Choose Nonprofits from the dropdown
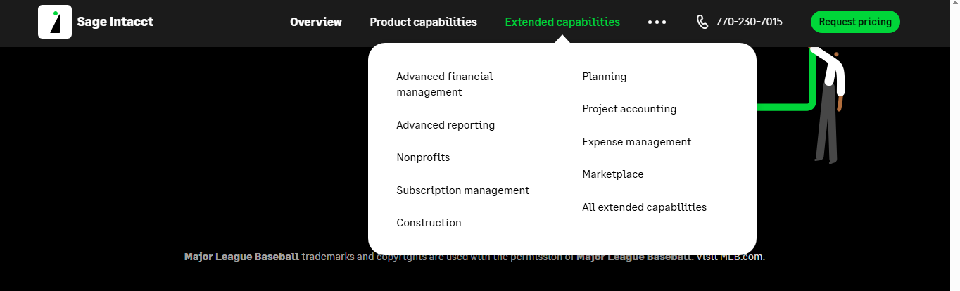The height and width of the screenshot is (291, 960). tap(423, 157)
